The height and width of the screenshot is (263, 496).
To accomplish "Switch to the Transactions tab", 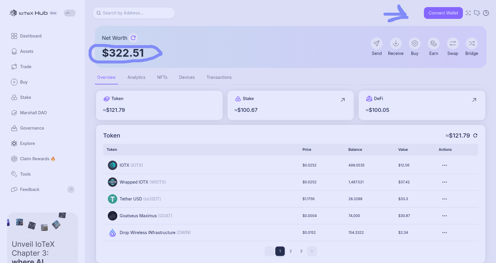I will 219,77.
